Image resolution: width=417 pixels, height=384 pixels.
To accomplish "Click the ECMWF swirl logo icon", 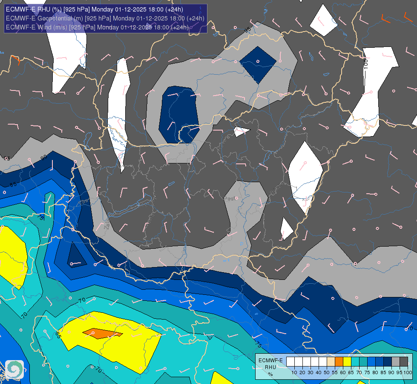I will (x=14, y=369).
